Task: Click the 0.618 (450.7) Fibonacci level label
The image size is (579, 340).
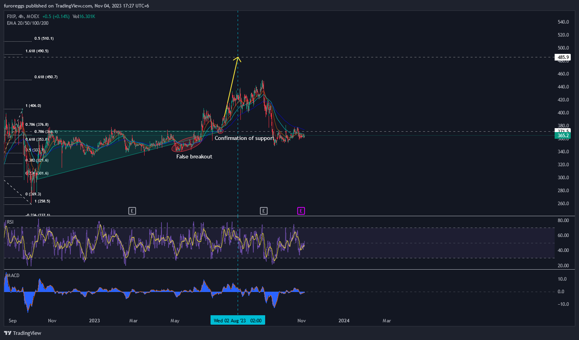Action: coord(46,77)
